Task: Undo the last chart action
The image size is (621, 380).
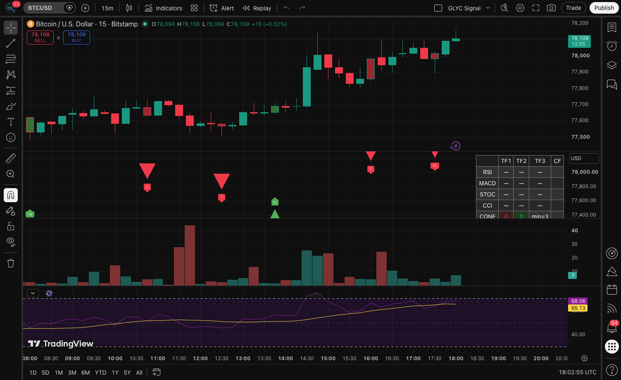Action: tap(287, 8)
